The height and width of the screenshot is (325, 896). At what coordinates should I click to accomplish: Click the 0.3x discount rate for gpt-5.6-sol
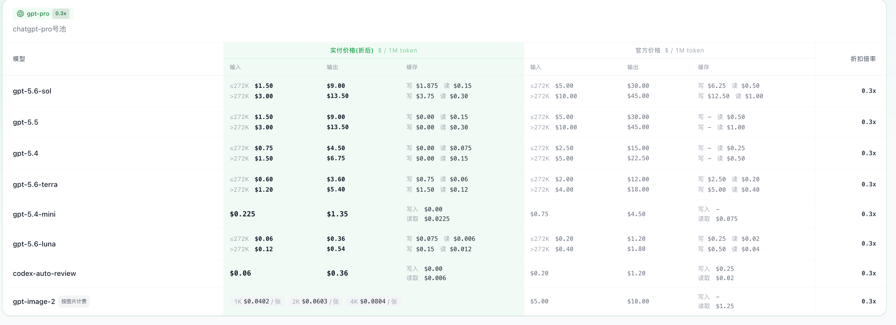tap(868, 91)
